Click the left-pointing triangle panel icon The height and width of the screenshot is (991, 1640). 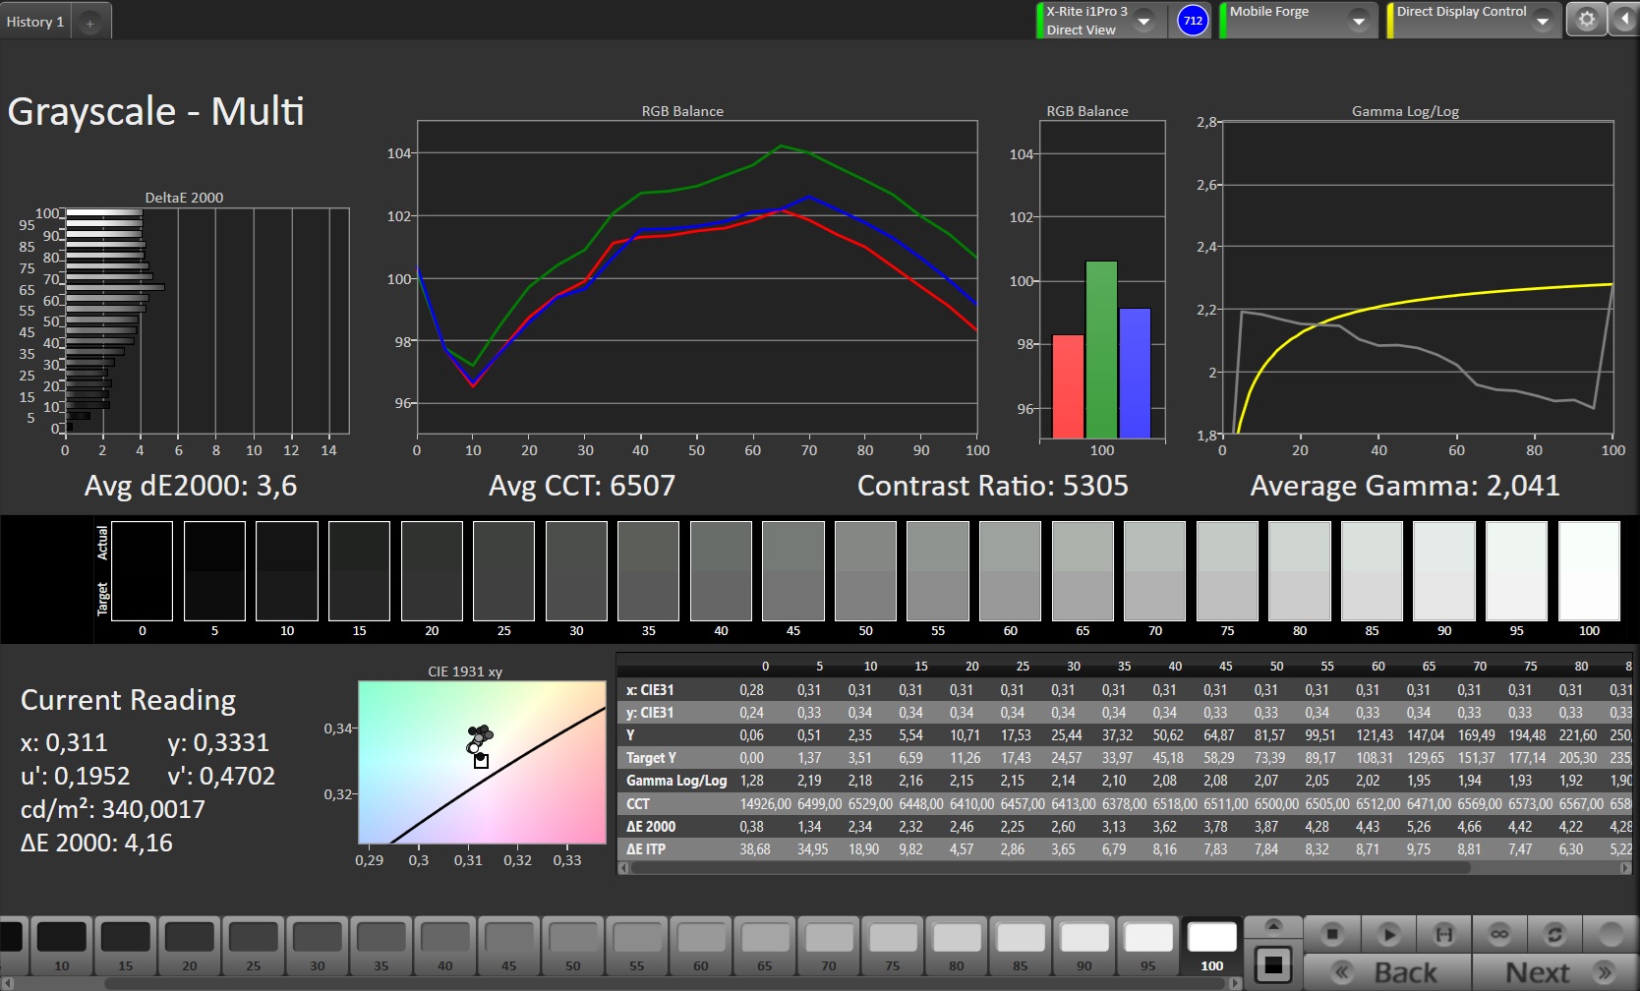[1624, 20]
